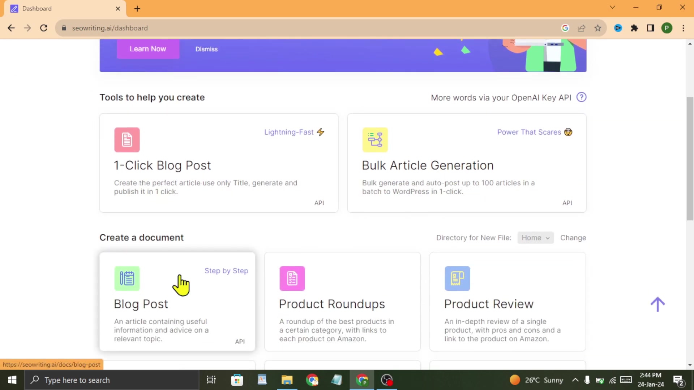
Task: Click the yellow Bulk Article Generation icon
Action: tap(375, 140)
